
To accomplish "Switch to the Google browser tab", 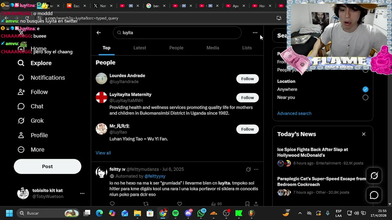I will click(156, 6).
